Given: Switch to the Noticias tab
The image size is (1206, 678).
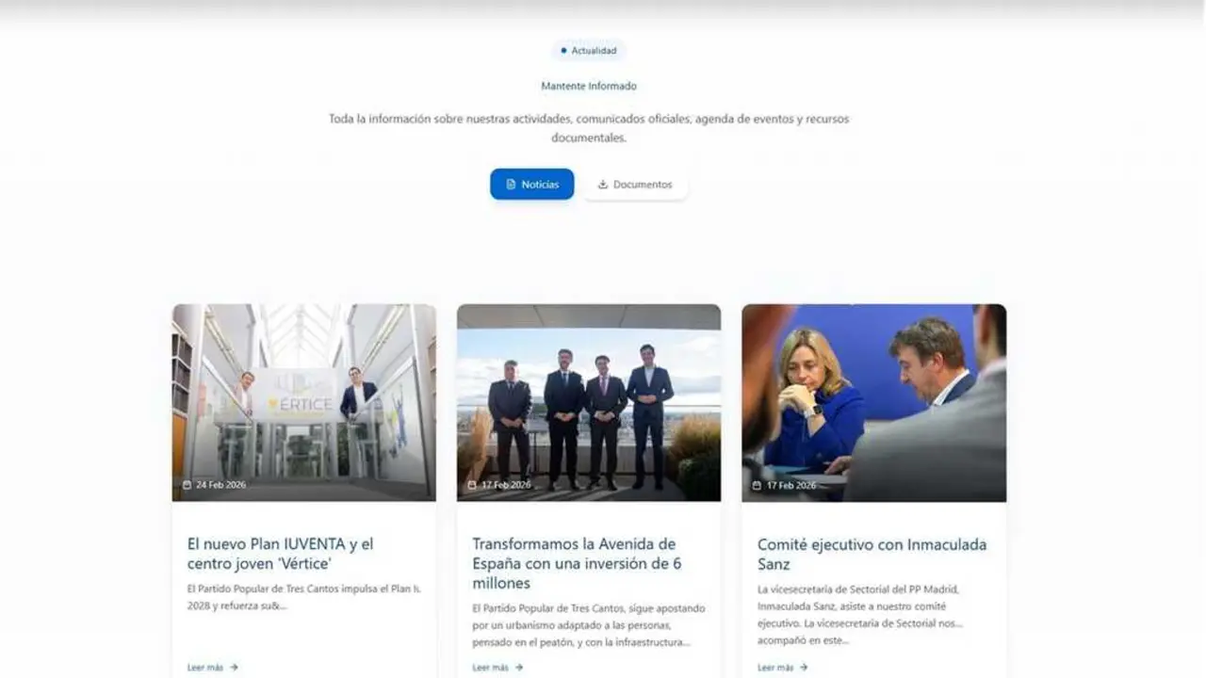Looking at the screenshot, I should [x=531, y=185].
